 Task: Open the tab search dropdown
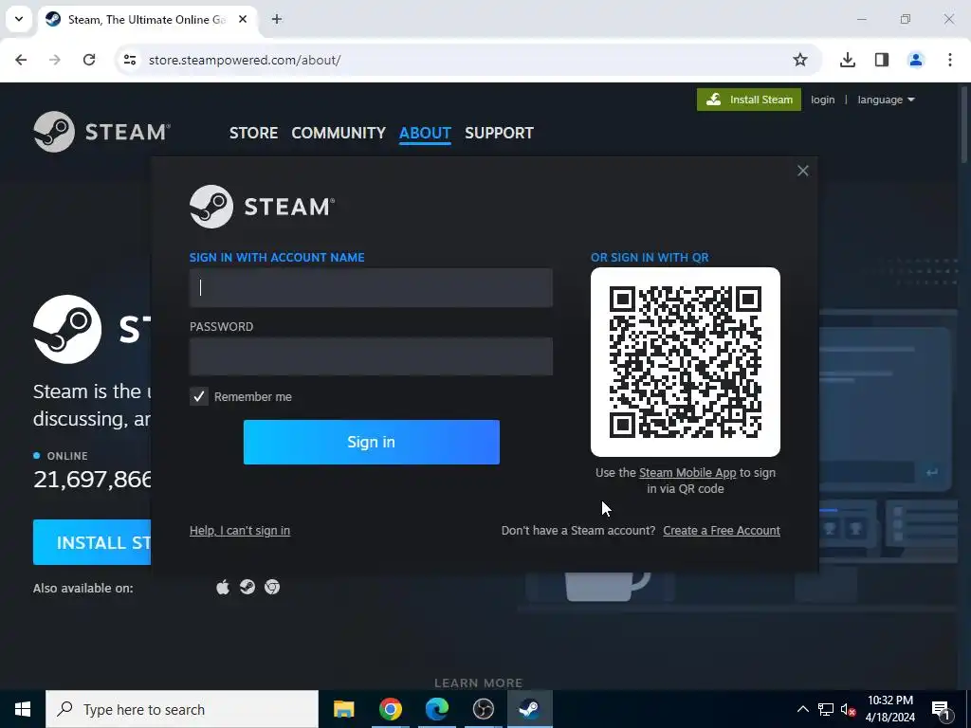[x=19, y=19]
